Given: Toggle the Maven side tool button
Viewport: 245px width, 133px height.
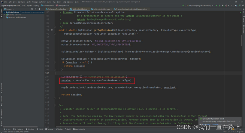Looking at the screenshot, I should tap(243, 19).
